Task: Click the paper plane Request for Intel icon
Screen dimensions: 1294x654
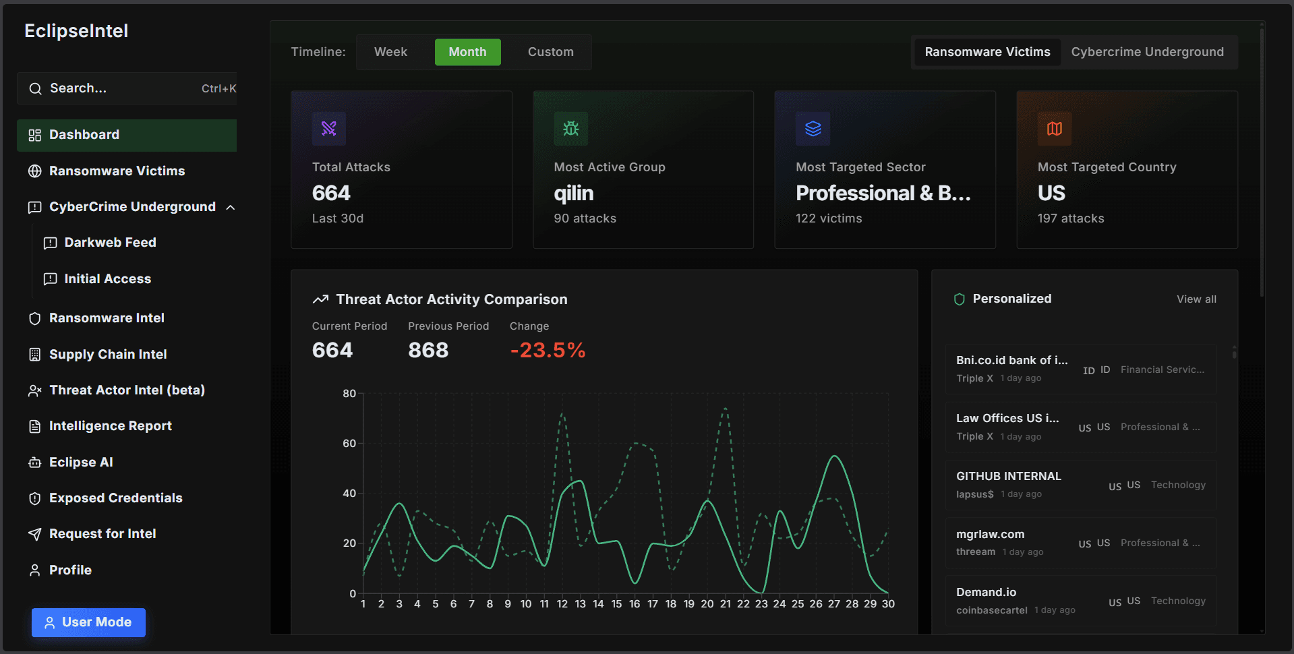Action: [x=35, y=534]
